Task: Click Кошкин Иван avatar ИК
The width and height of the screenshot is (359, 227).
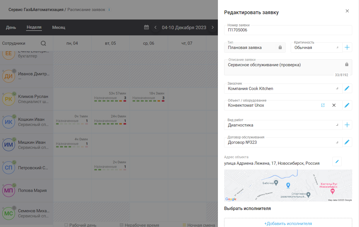Action: click(x=9, y=122)
